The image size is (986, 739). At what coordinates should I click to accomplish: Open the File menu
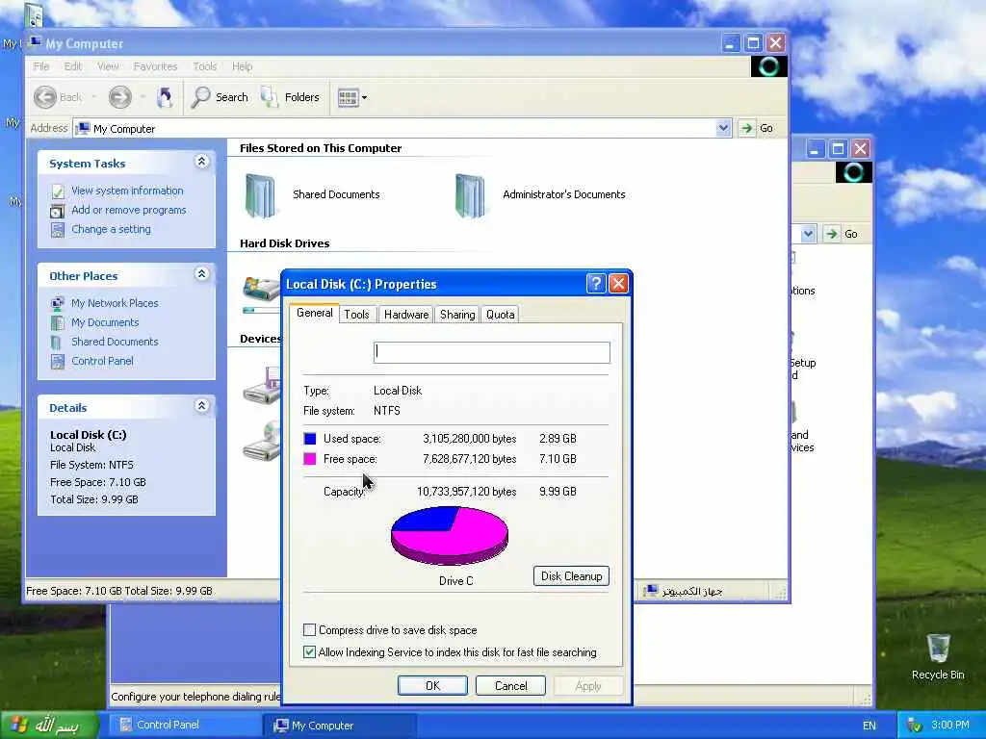(40, 66)
